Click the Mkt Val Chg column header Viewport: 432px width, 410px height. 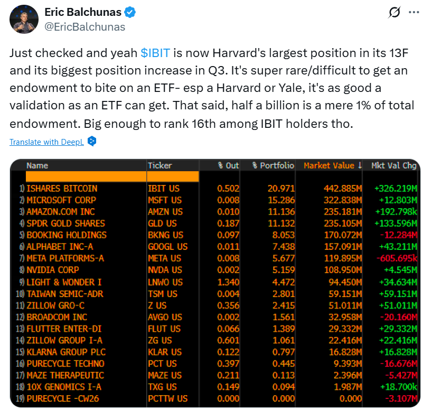(x=393, y=165)
